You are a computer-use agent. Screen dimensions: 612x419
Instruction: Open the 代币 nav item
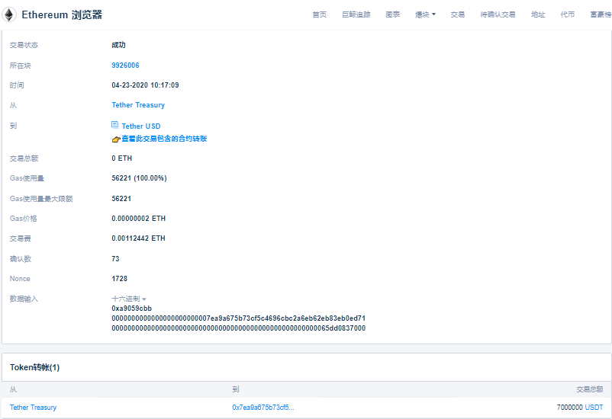coord(568,14)
